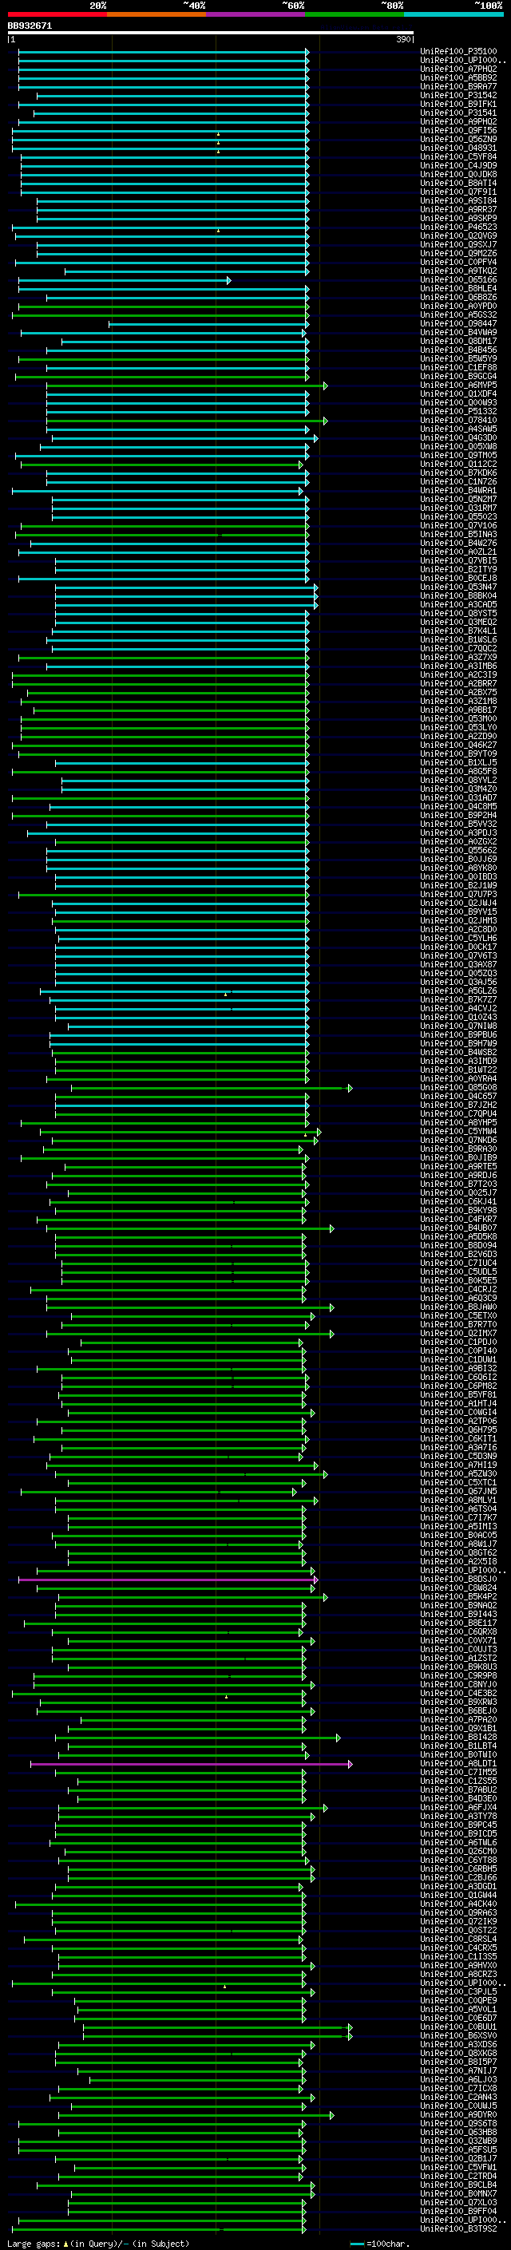Select hit label UniRef100_C6YT88
Screen dimensions: 511x2250
point(458,1861)
